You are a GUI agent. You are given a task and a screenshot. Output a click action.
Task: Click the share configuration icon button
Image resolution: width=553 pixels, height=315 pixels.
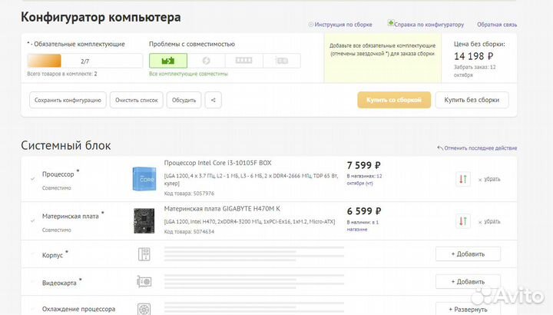(x=213, y=100)
